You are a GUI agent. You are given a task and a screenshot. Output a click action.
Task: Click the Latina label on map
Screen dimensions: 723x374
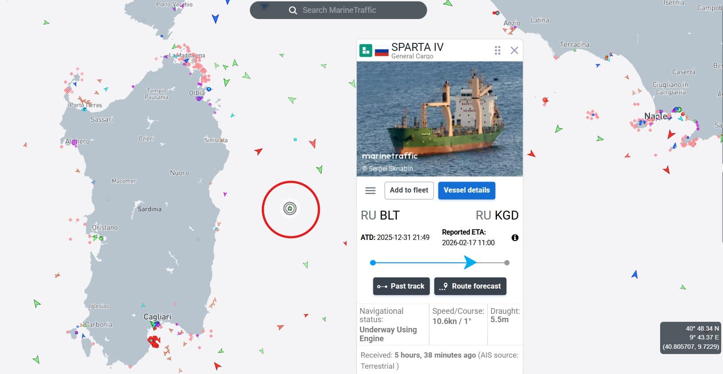click(x=540, y=20)
